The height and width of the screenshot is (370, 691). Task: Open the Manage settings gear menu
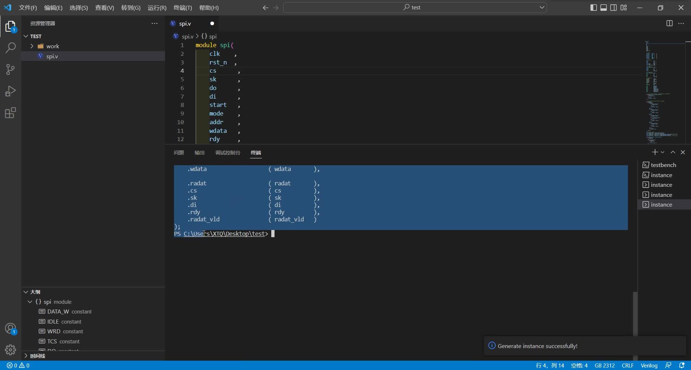tap(10, 349)
